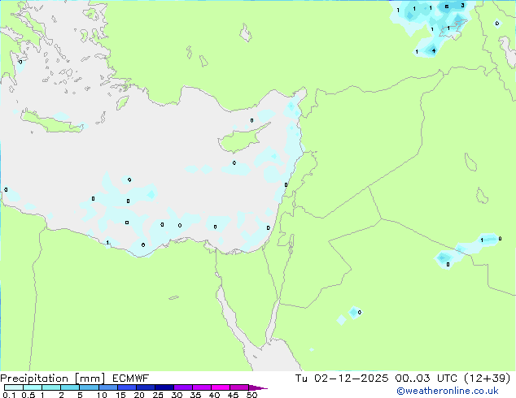This screenshot has width=516, height=398.
Task: Click the 'Precipitation [mm]' title text
Action: [x=53, y=379]
